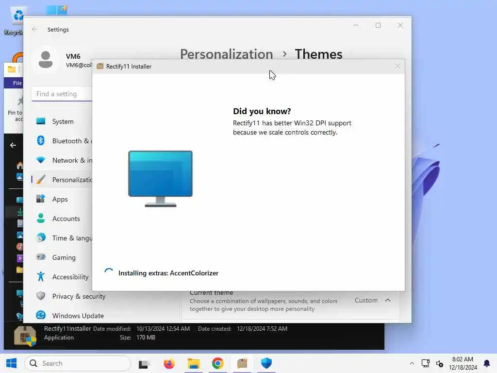Click the File tab in Explorer window
The height and width of the screenshot is (373, 497).
(16, 83)
